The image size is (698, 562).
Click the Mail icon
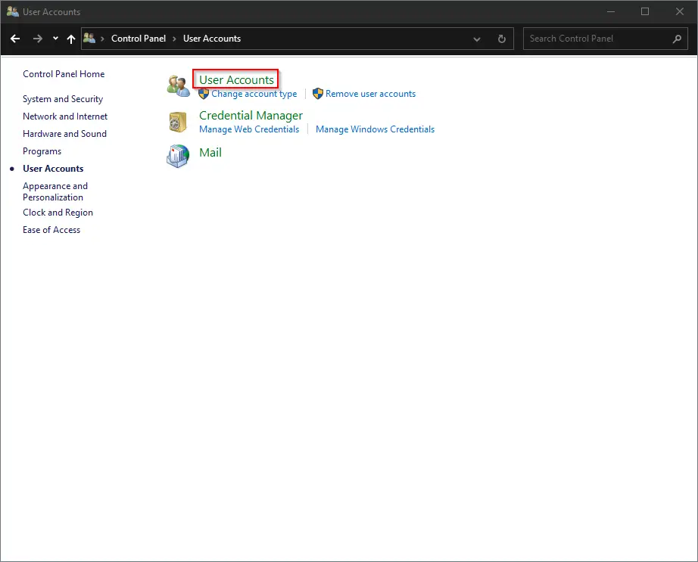pos(178,156)
